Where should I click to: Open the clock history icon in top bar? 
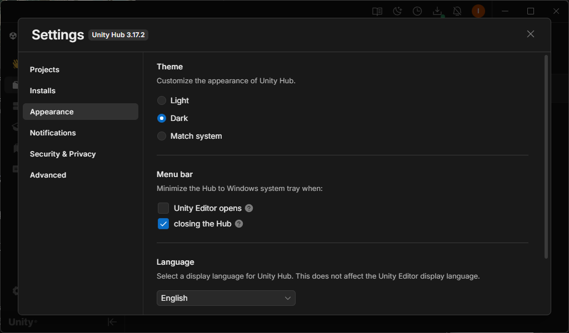click(x=417, y=11)
